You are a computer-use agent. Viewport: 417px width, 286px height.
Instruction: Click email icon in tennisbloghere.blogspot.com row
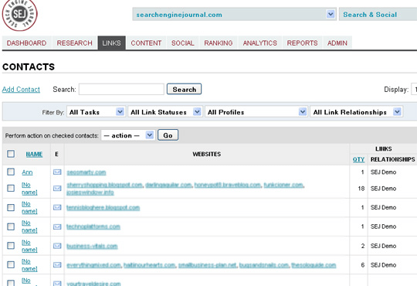click(57, 207)
